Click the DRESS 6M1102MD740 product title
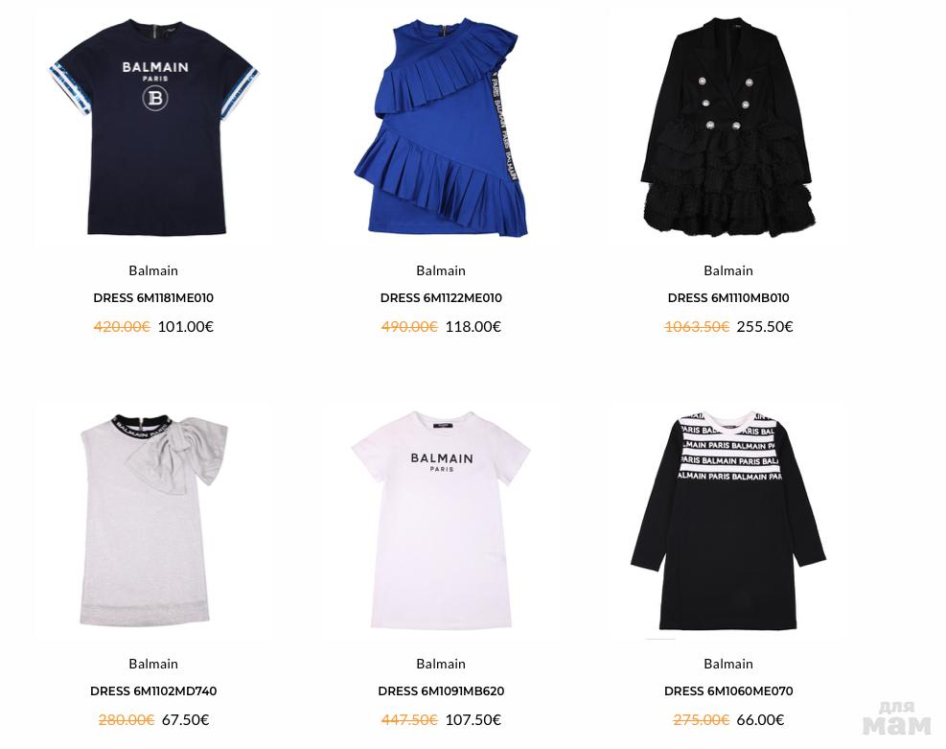Viewport: 946px width, 749px height. (x=153, y=691)
